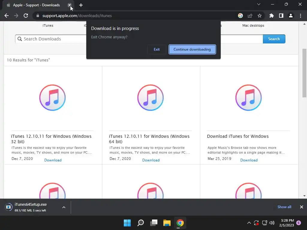Open the clock showing 5:28 PM
The image size is (307, 230).
tap(287, 223)
